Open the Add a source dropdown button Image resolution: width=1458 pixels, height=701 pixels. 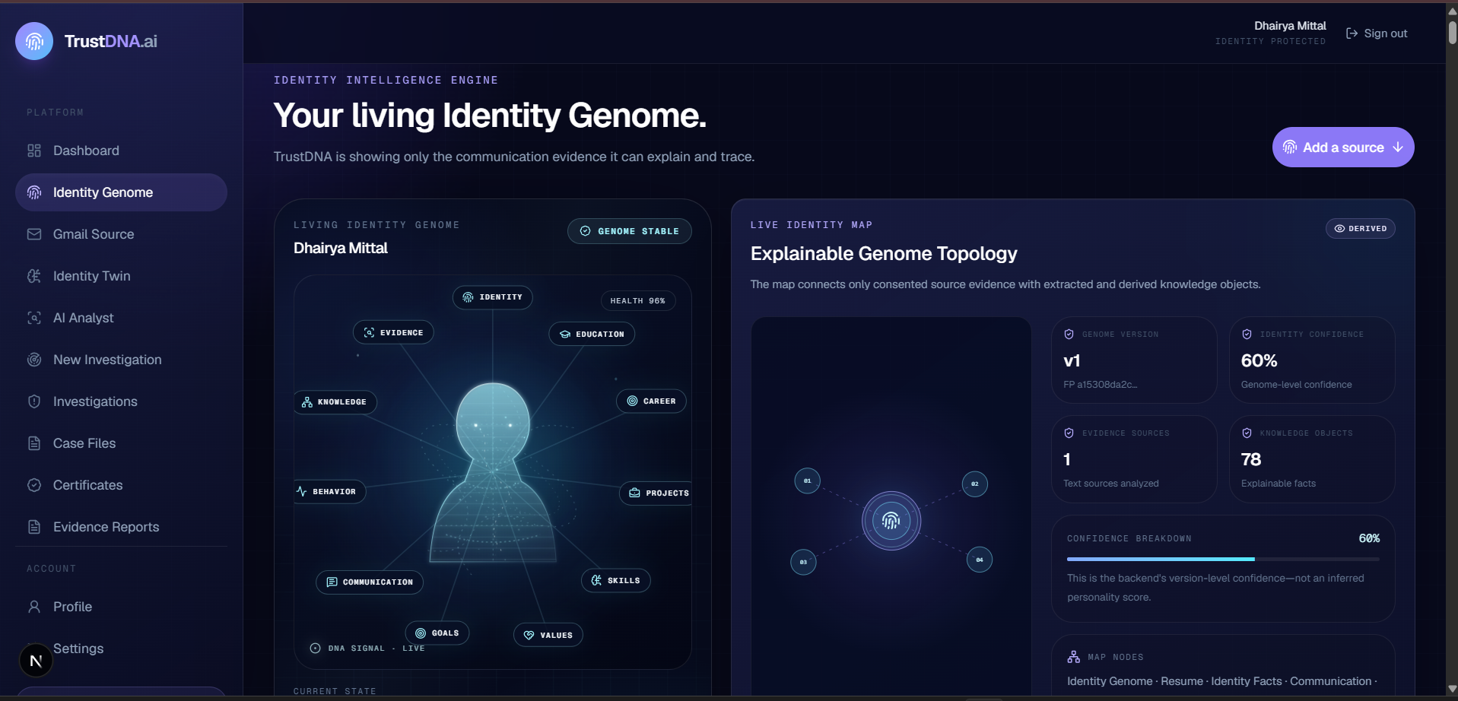1343,147
